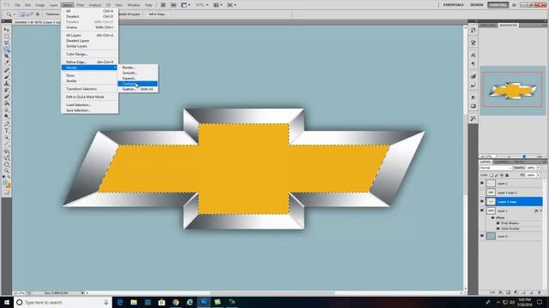Screen dimensions: 549x308
Task: Click the Lock all icon in Layers panel
Action: click(507, 175)
